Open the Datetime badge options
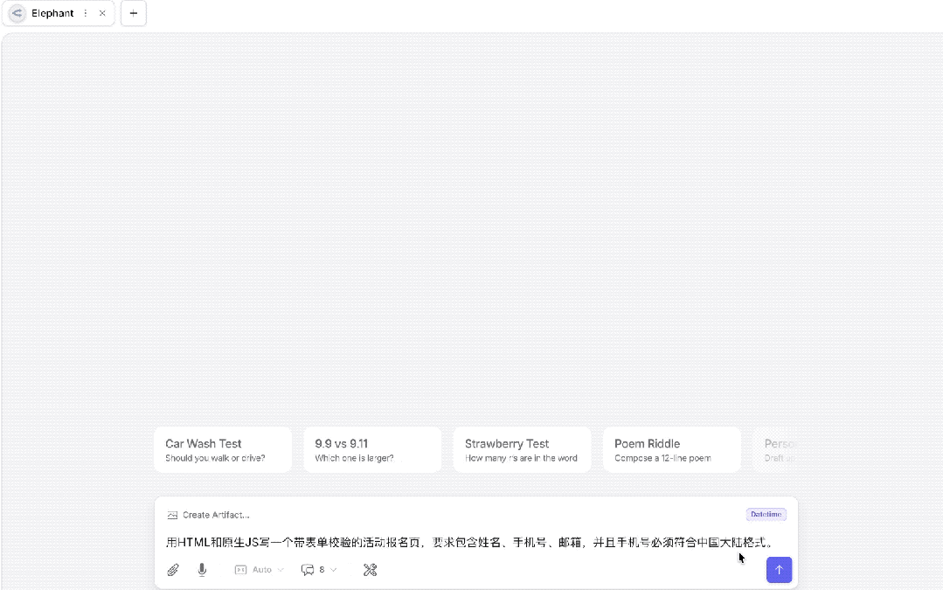 click(x=766, y=514)
